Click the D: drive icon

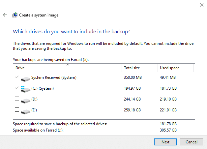pyautogui.click(x=25, y=101)
